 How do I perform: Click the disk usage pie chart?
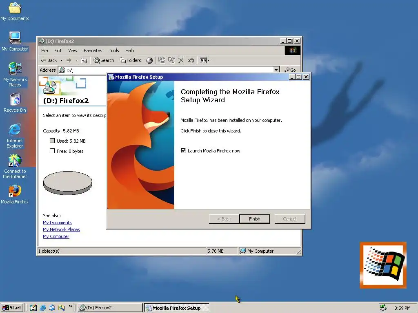click(68, 183)
